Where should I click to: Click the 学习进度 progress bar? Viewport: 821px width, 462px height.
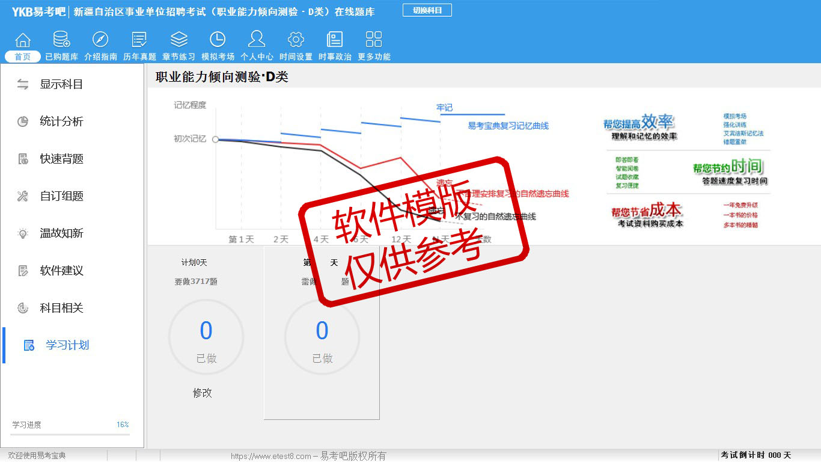[70, 434]
